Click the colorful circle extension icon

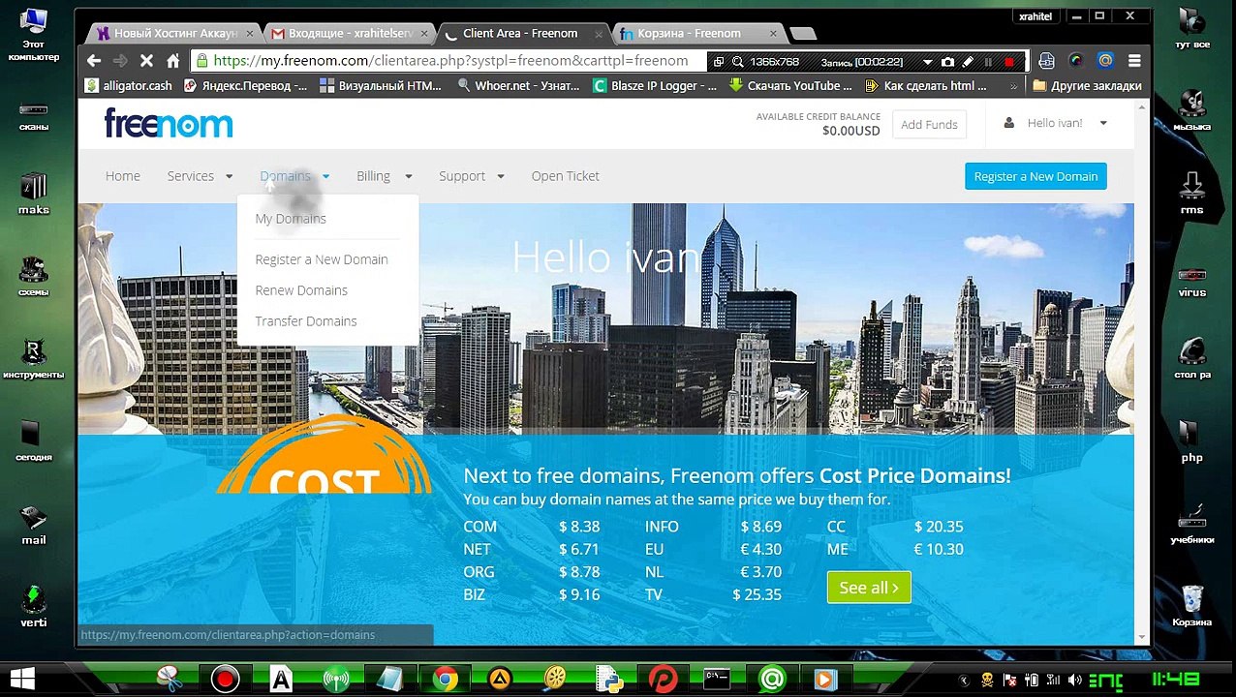click(x=1075, y=61)
